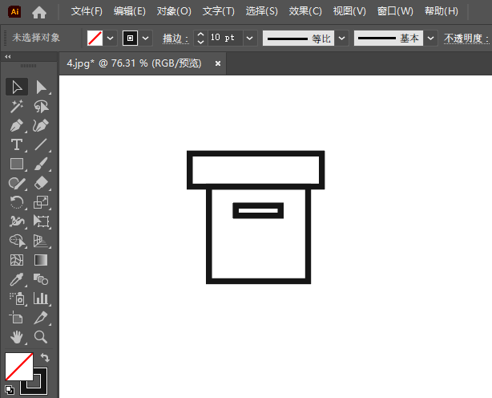492x398 pixels.
Task: Click the control bar stroke swatch
Action: point(131,39)
